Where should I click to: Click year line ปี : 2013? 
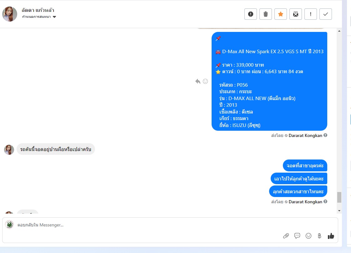coord(228,105)
